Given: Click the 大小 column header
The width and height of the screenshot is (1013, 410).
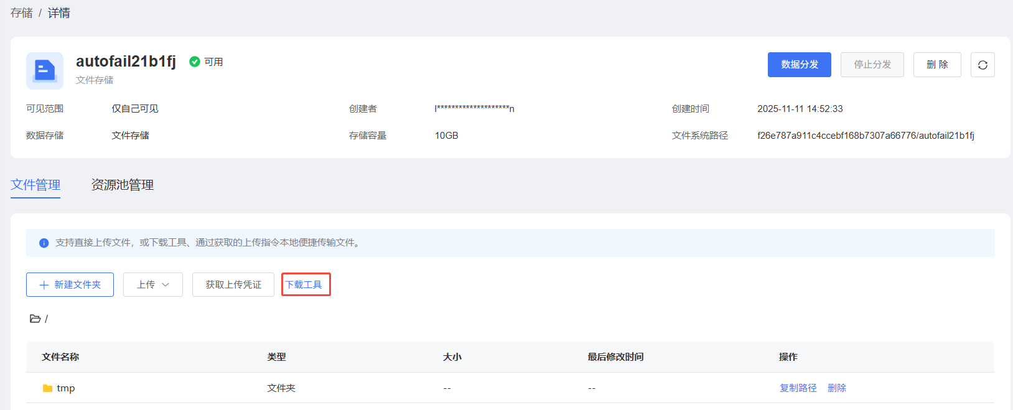Looking at the screenshot, I should pos(452,356).
